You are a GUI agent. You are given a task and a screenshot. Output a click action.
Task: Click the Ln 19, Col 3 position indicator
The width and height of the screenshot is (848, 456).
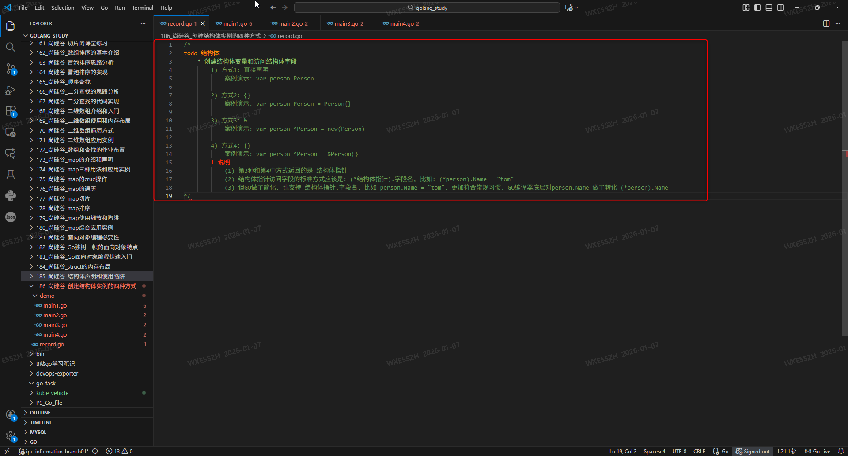point(623,451)
